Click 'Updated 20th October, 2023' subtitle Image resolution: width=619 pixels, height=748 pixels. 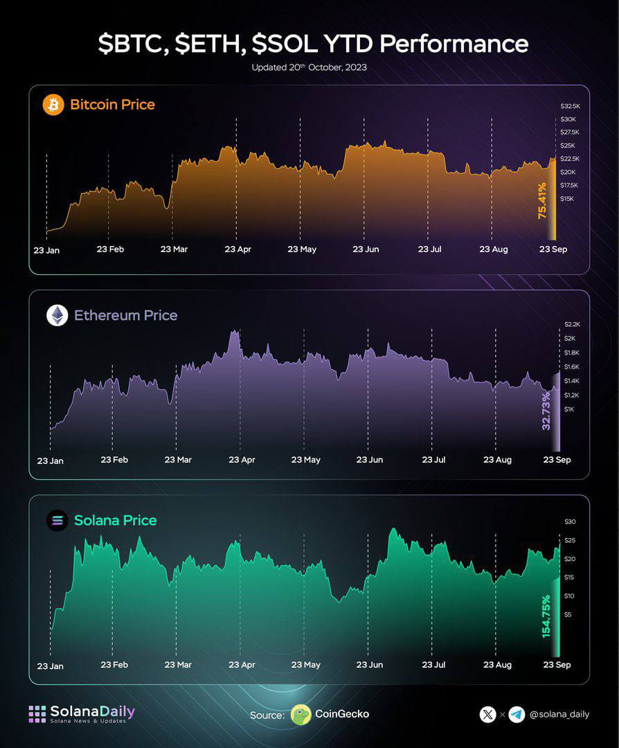click(309, 67)
